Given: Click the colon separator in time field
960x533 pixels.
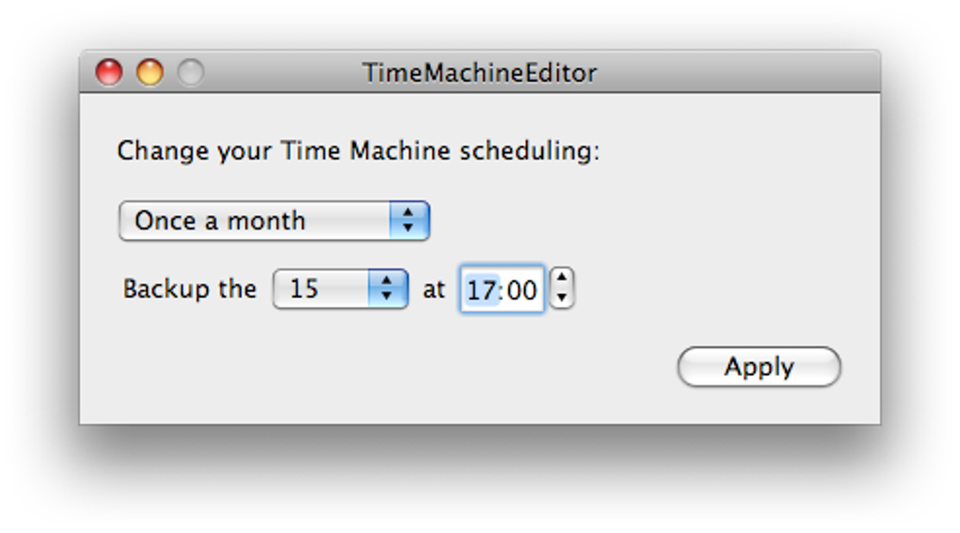Looking at the screenshot, I should point(502,290).
